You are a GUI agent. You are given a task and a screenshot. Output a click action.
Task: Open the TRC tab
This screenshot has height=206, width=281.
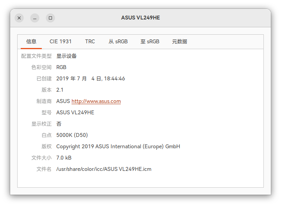(90, 41)
